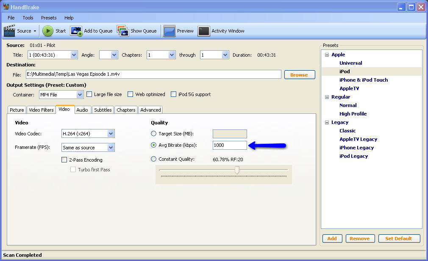Click the Target Size value field
Image resolution: width=428 pixels, height=261 pixels.
pos(230,134)
